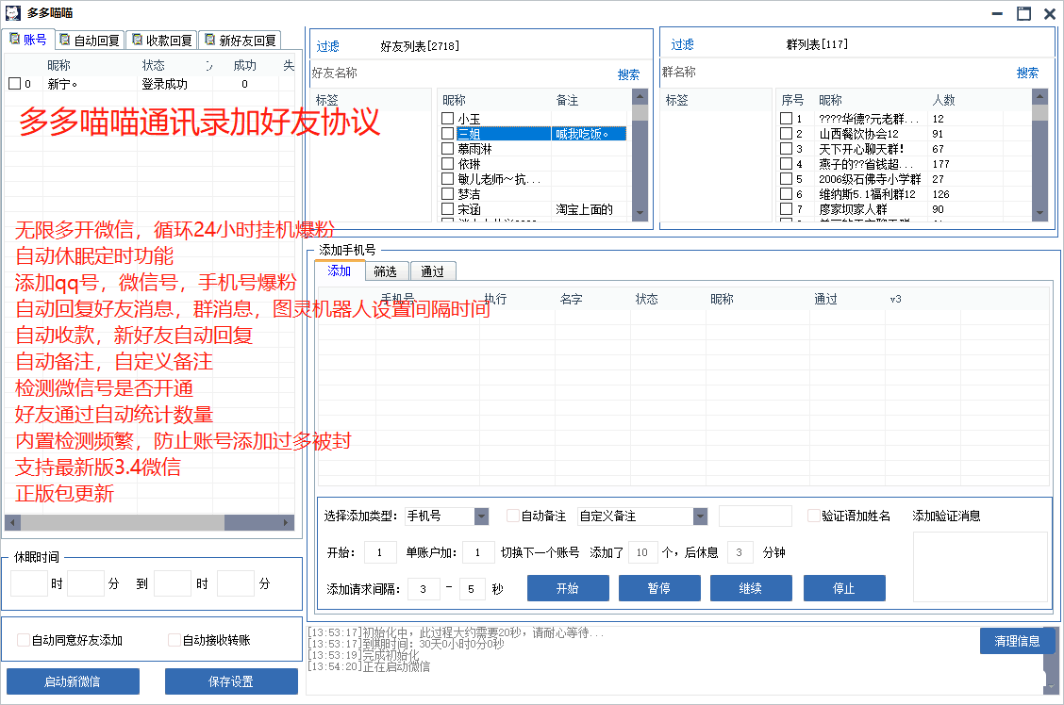Click the 手机号 column header
This screenshot has height=705, width=1064.
pos(398,298)
